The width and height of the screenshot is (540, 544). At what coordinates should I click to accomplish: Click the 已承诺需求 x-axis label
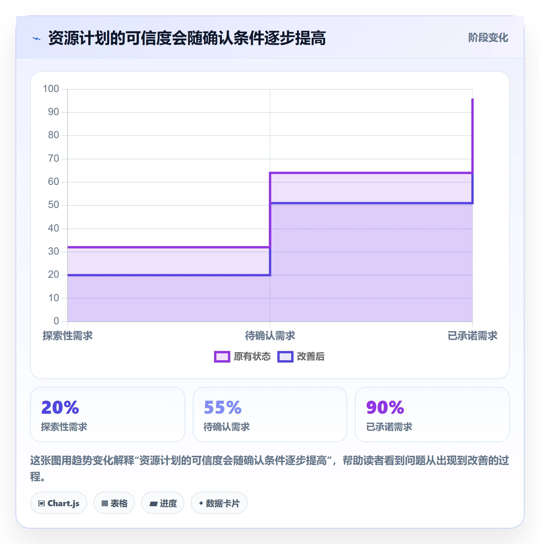[x=472, y=336]
